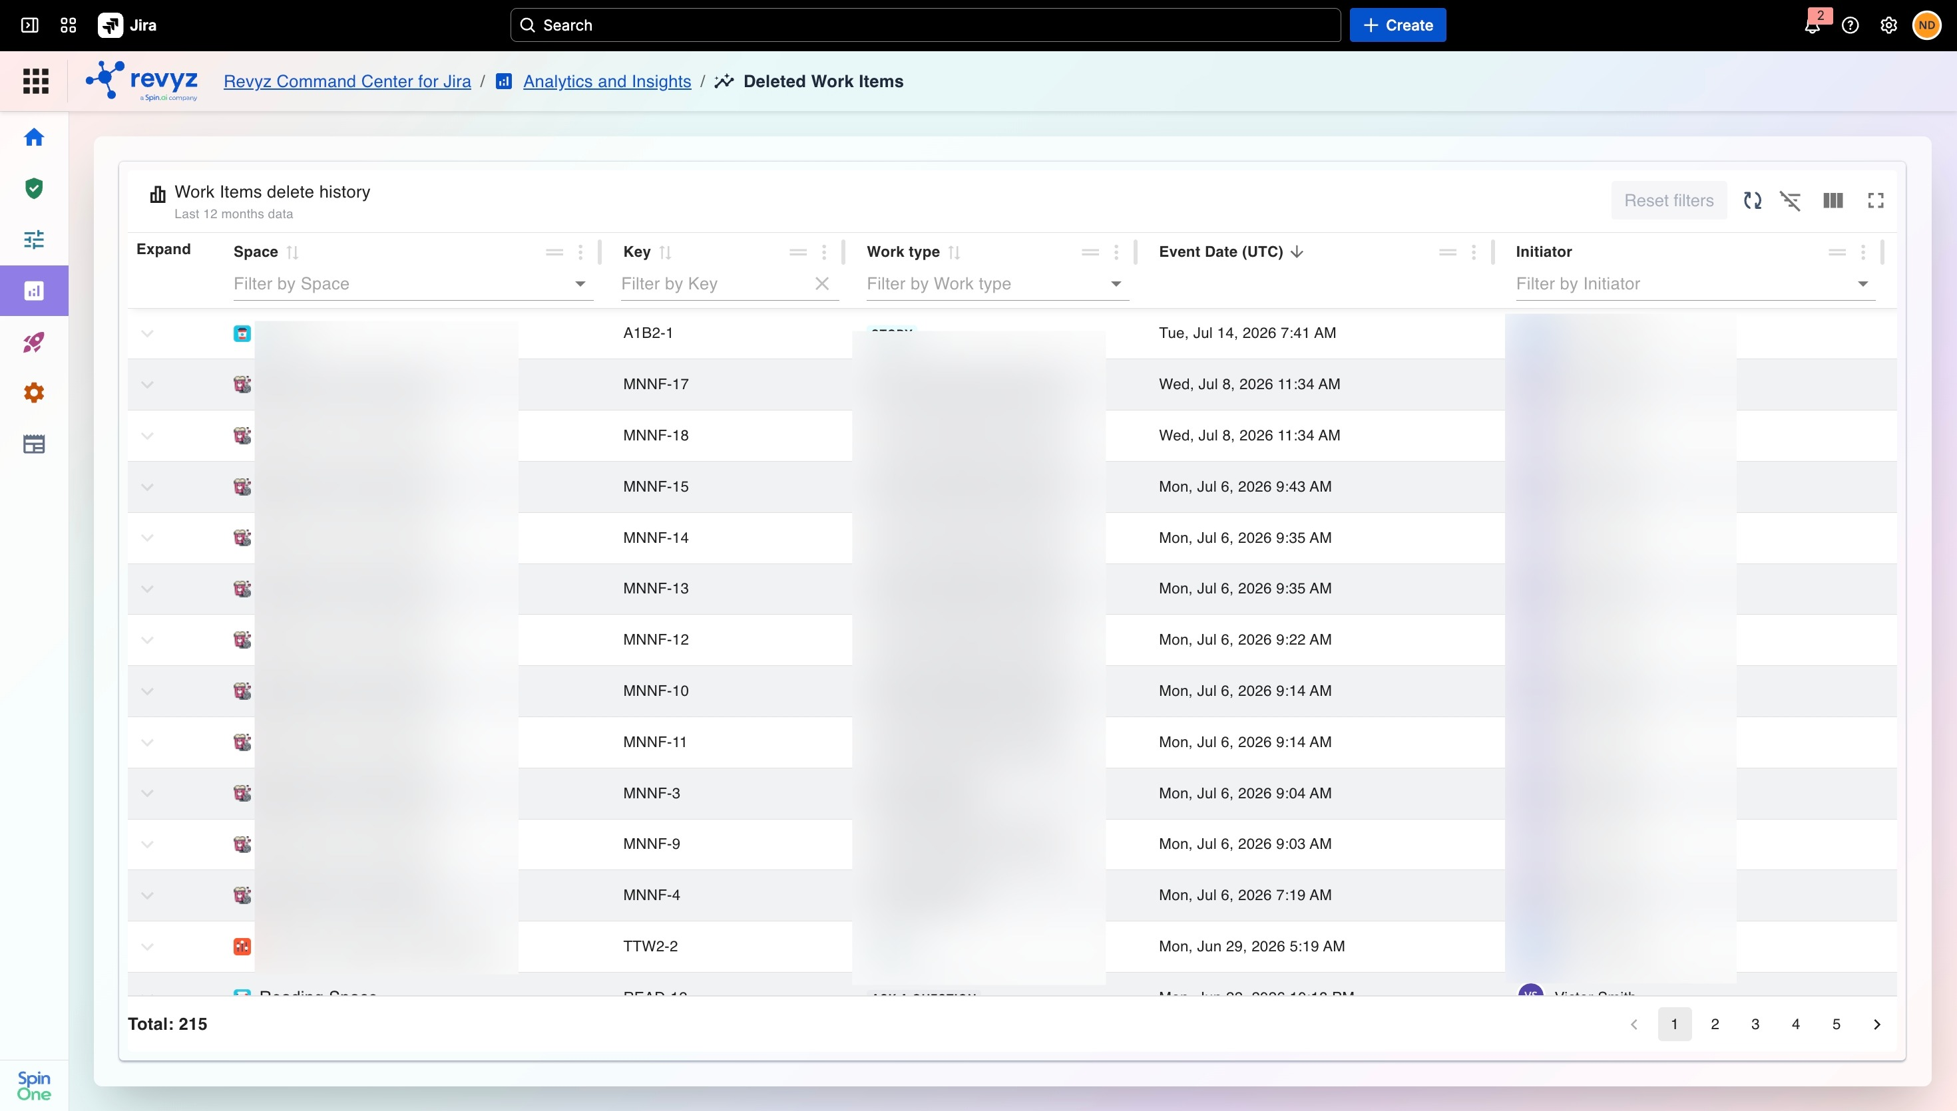The width and height of the screenshot is (1957, 1111).
Task: Open Jira notifications bell
Action: point(1813,26)
